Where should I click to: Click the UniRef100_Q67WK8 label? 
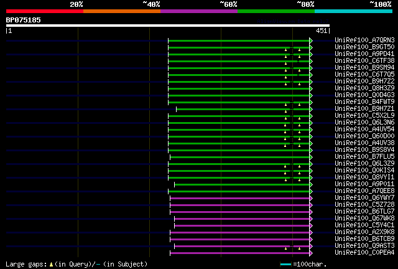coord(364,219)
